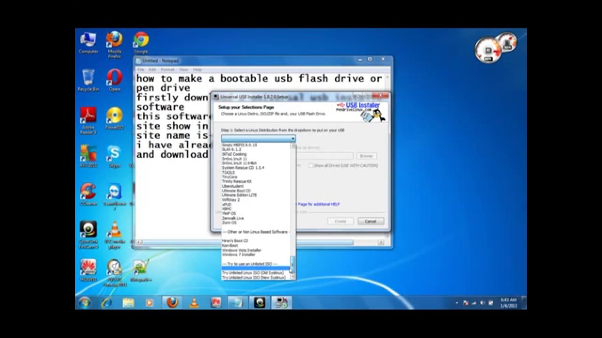Image resolution: width=602 pixels, height=338 pixels.
Task: Click the dropdown list vertical scrollbar thumb
Action: pos(293,263)
